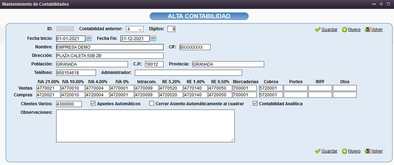Click the Provincia input field
Viewport: 394px width, 165px height.
coord(228,64)
